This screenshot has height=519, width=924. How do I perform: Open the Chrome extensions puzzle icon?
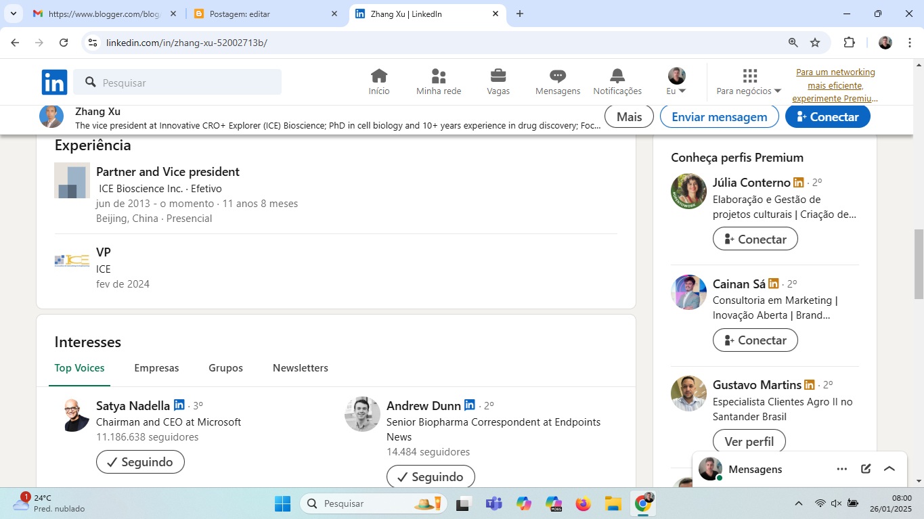point(849,43)
